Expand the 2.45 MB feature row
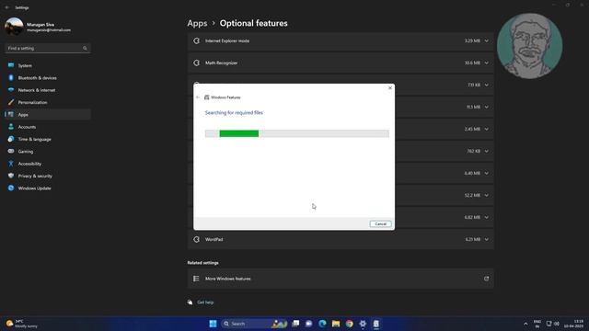 [x=487, y=129]
